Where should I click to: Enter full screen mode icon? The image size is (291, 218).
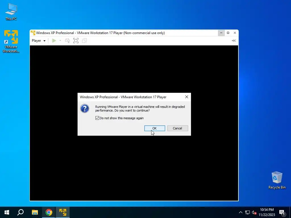point(76,41)
